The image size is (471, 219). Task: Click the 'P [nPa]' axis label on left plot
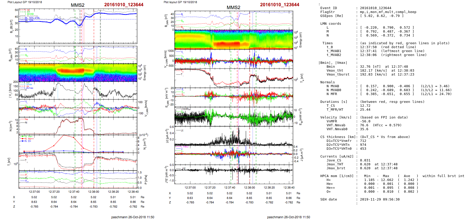pos(146,180)
